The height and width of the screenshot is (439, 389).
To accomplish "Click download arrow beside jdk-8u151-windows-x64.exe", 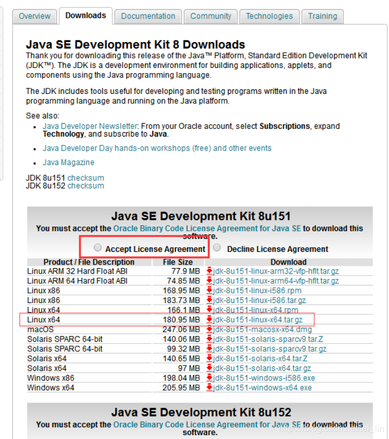I will point(209,387).
